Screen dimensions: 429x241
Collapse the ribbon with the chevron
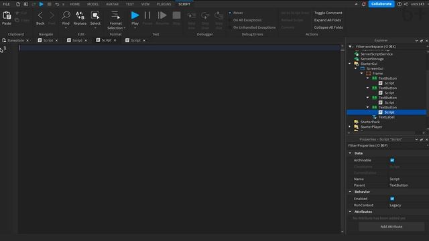point(356,4)
